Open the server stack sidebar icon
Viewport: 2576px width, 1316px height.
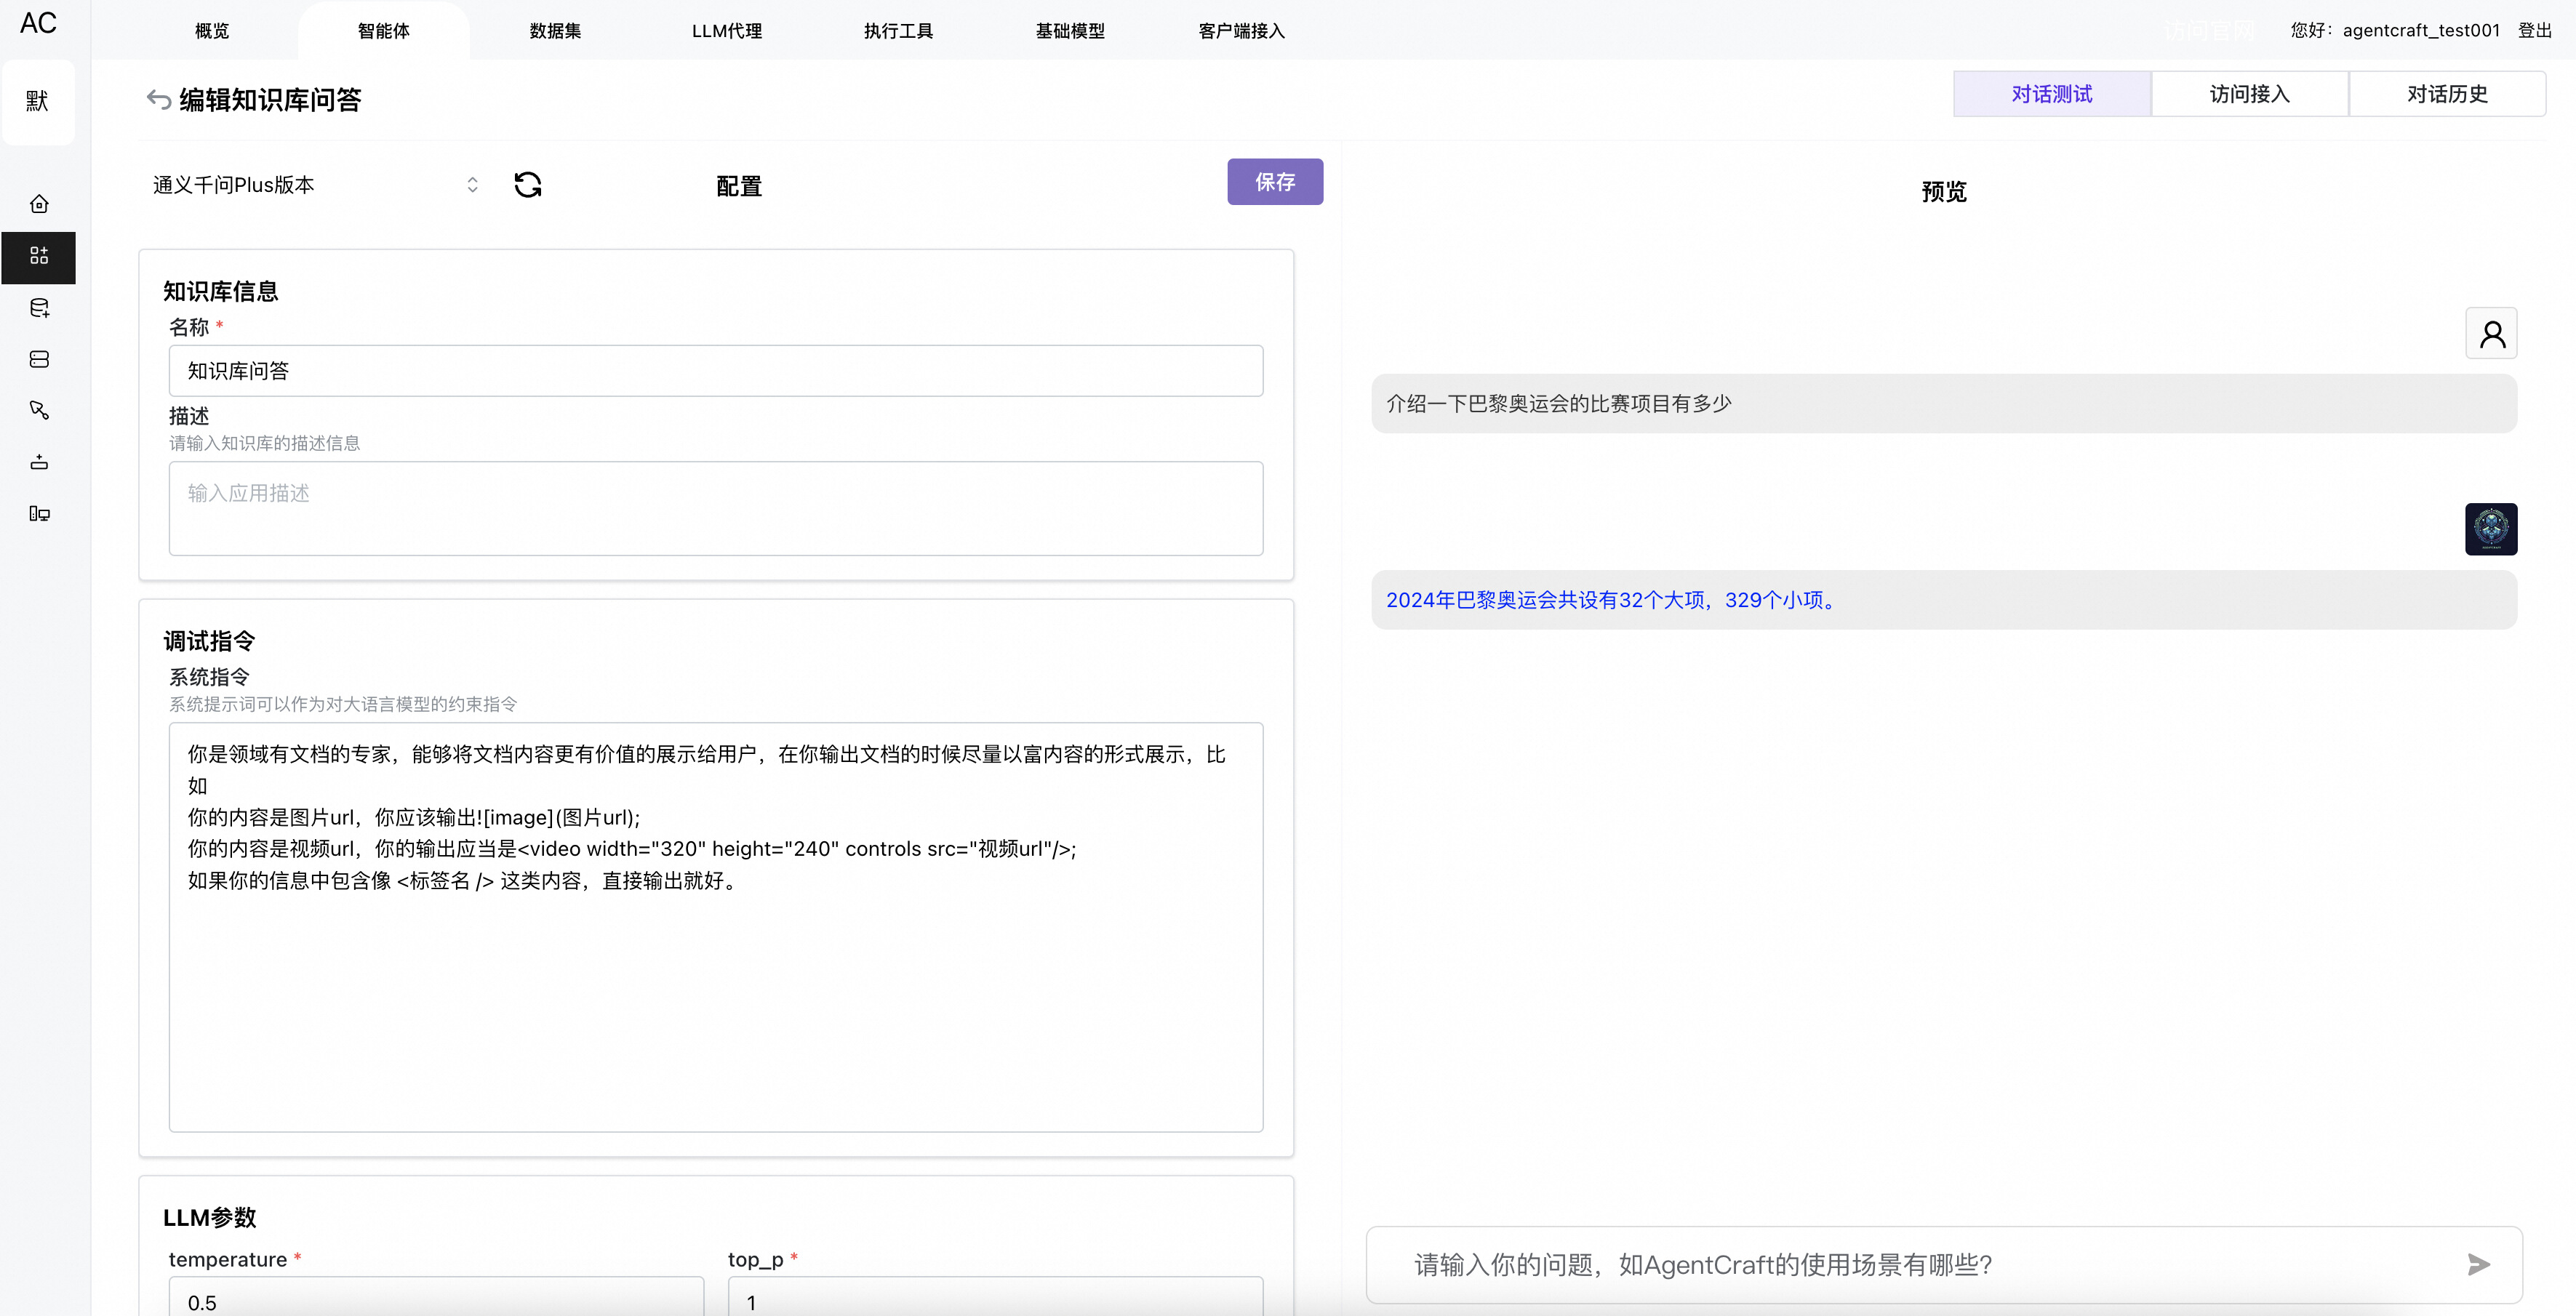coord(39,359)
